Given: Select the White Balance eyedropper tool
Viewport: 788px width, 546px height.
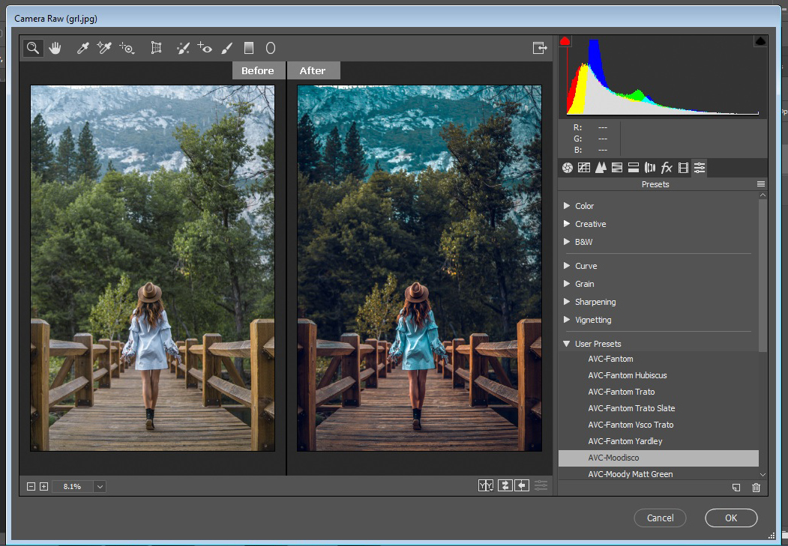Looking at the screenshot, I should [82, 48].
